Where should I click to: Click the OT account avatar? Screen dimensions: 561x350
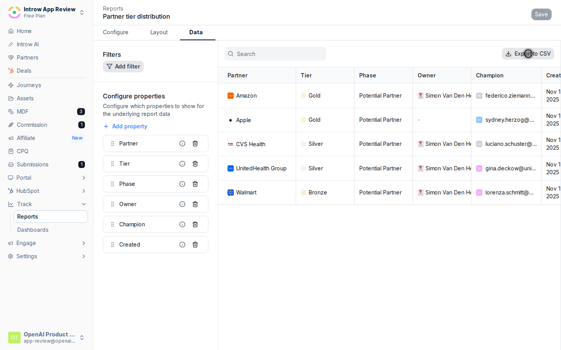click(x=14, y=338)
